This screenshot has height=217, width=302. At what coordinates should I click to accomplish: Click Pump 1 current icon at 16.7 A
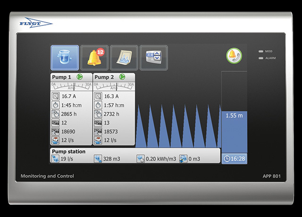coord(55,96)
